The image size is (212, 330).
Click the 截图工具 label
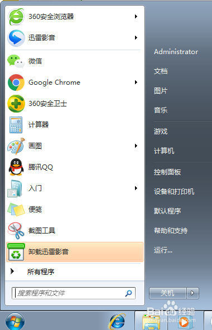(42, 231)
